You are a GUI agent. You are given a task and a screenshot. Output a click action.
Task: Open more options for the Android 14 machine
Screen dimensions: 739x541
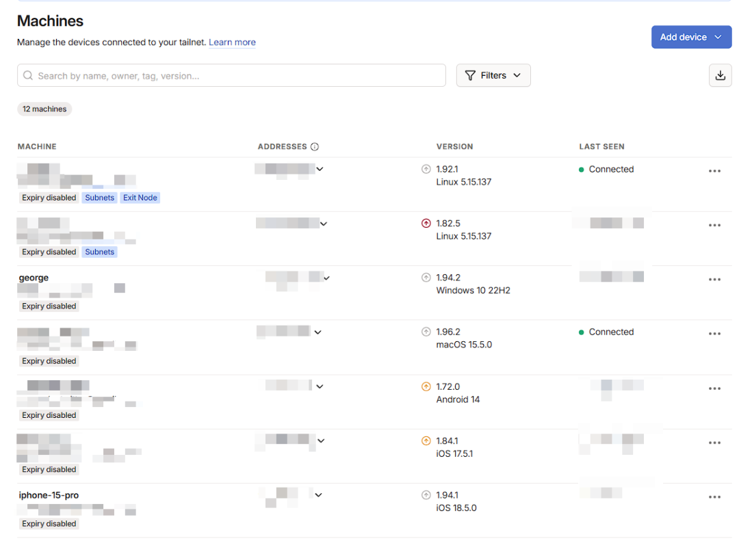click(714, 388)
